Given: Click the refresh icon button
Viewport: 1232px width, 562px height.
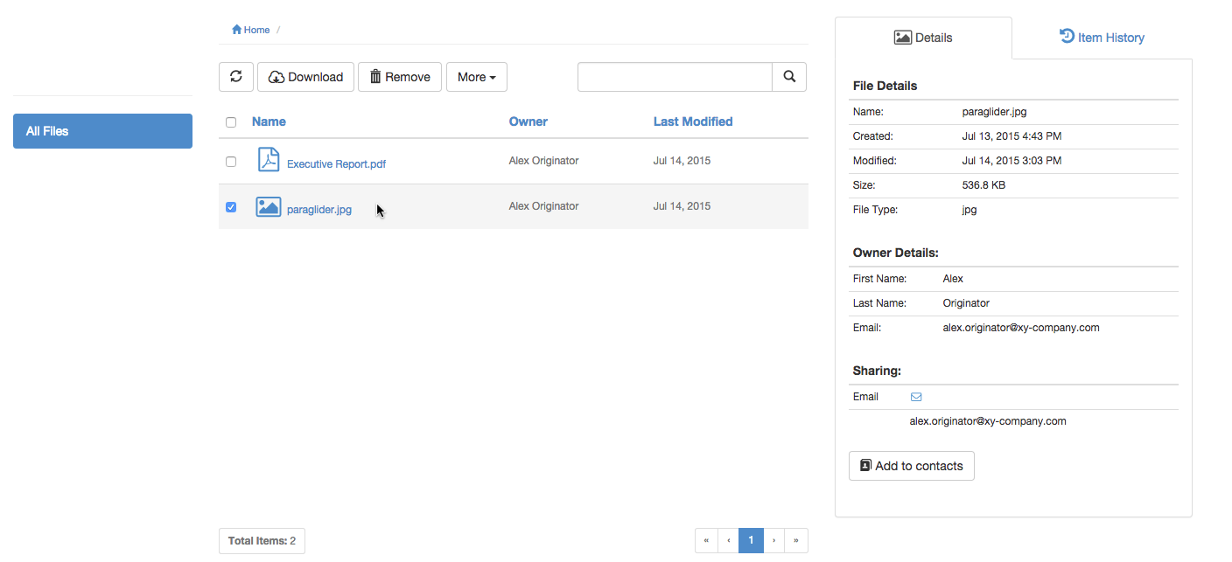Looking at the screenshot, I should tap(236, 77).
